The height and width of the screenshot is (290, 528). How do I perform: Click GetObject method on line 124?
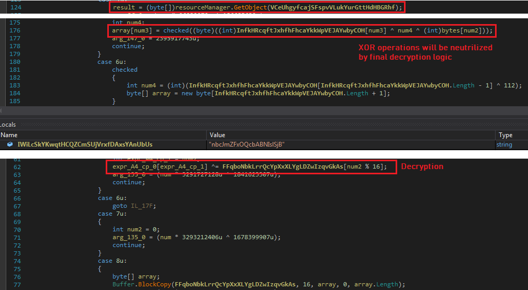pos(250,7)
